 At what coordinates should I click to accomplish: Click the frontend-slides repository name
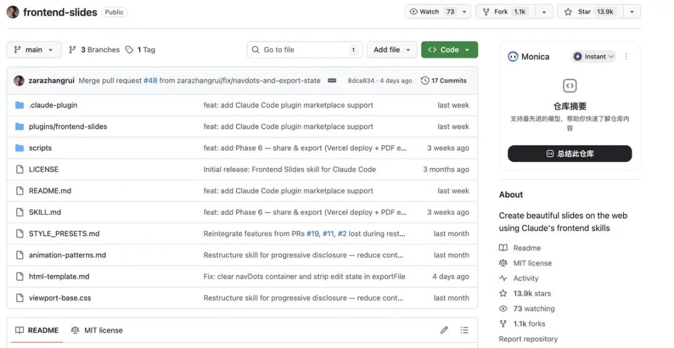click(x=60, y=12)
